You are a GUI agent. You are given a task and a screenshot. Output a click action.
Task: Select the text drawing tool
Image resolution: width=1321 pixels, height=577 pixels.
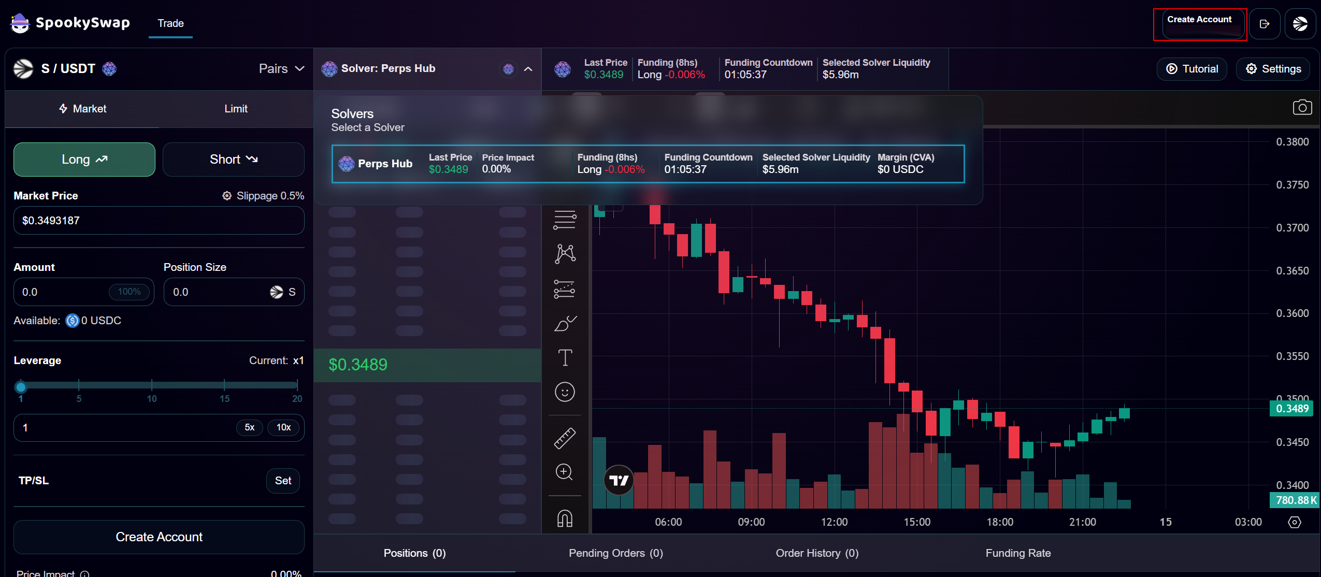[x=565, y=358]
